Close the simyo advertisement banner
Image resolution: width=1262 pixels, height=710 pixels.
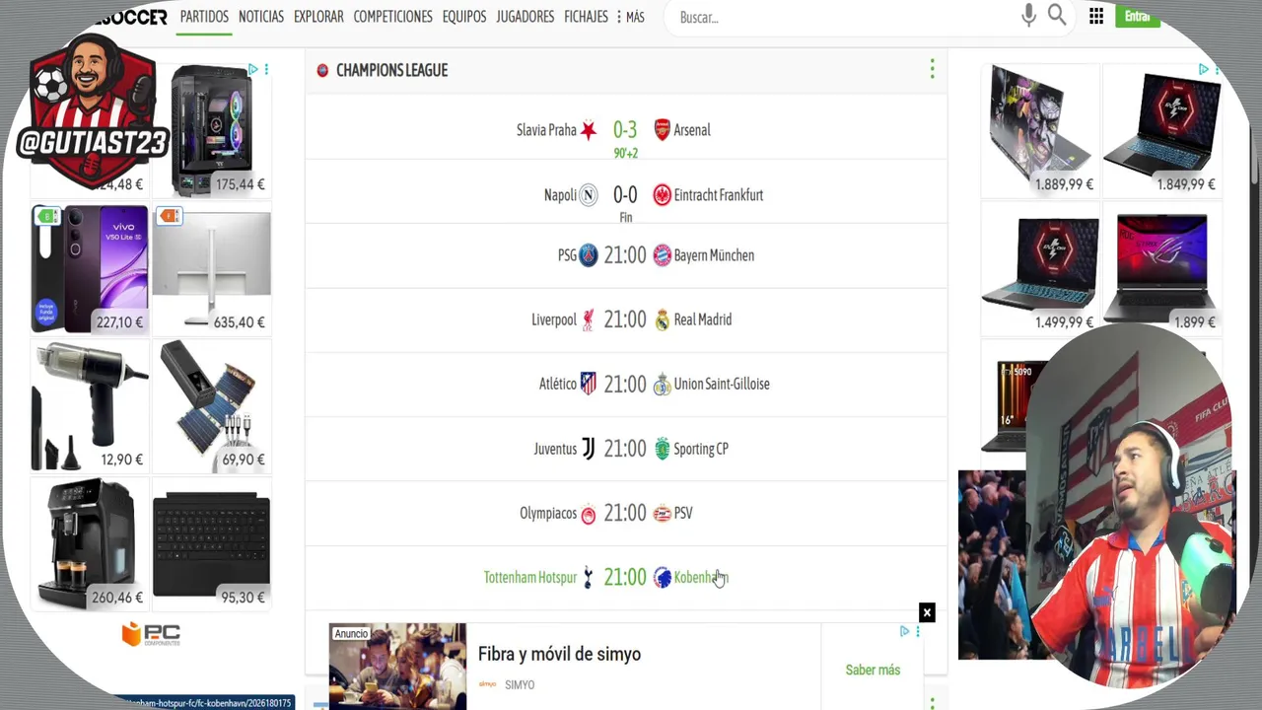pos(927,613)
